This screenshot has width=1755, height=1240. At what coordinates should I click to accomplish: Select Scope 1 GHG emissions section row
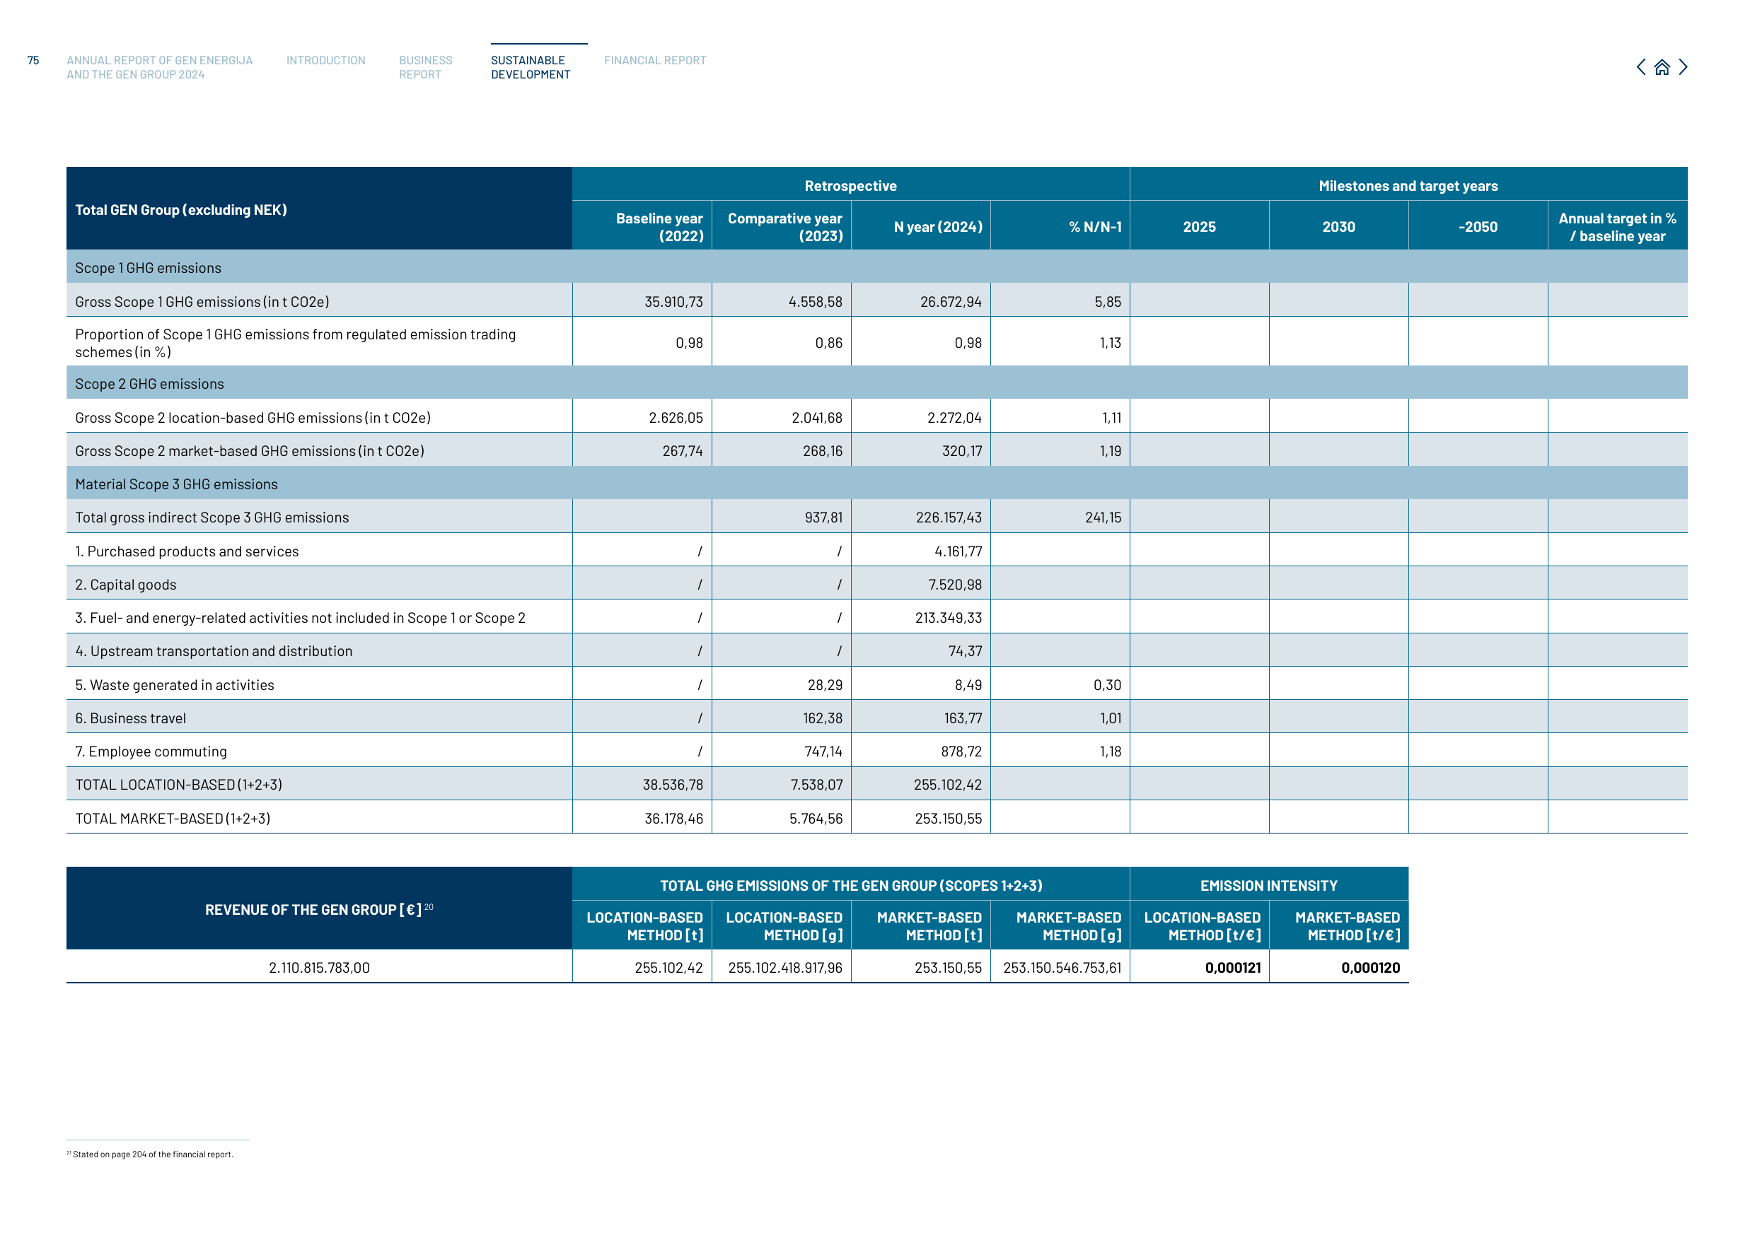click(x=876, y=267)
